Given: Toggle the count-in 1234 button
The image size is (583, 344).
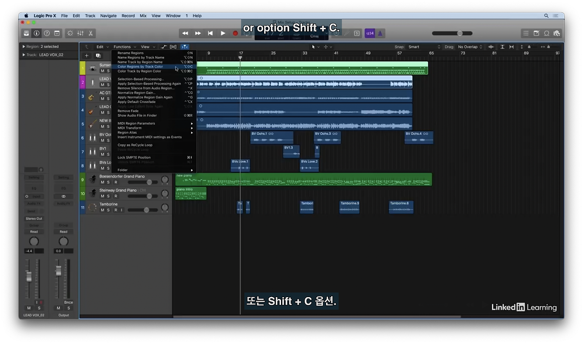Looking at the screenshot, I should [369, 33].
